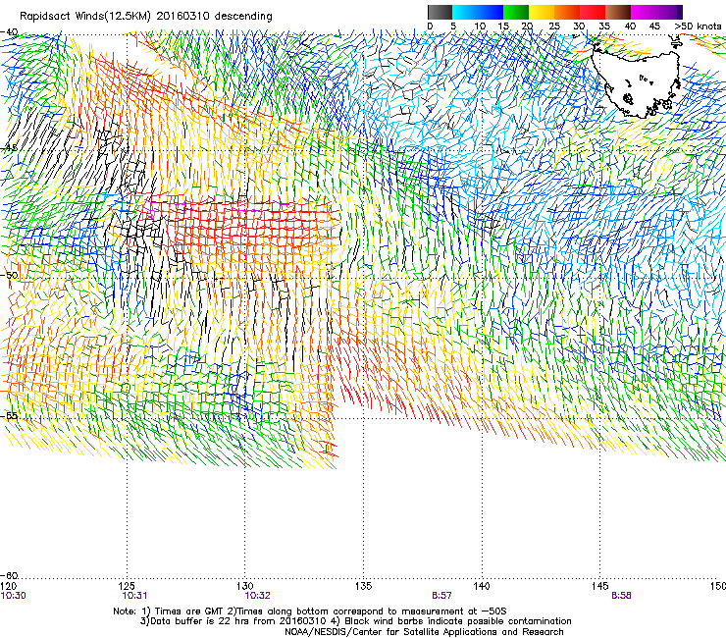Image resolution: width=726 pixels, height=638 pixels.
Task: Click the 'Data buffer is 22 hrs' note line
Action: [355, 621]
